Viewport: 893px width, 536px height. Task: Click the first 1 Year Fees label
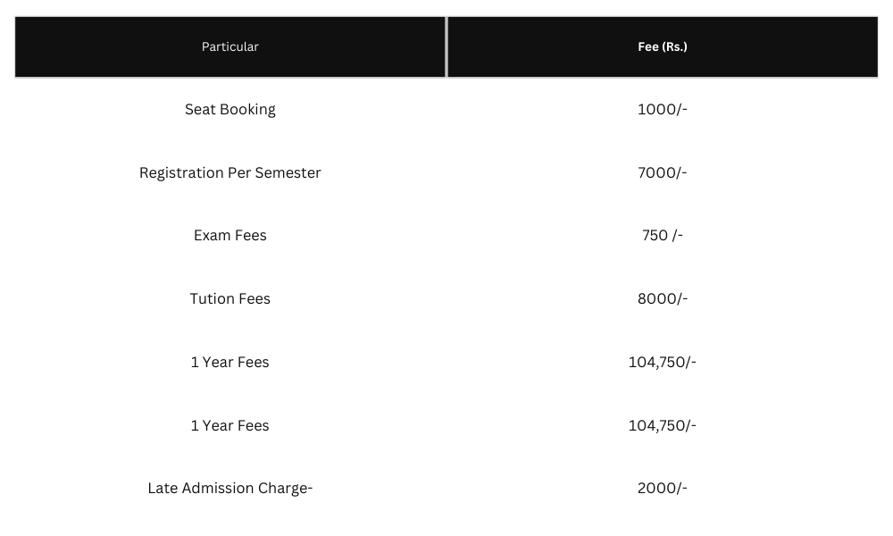[230, 363]
